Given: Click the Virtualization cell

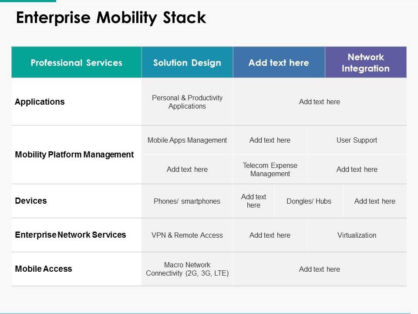Looking at the screenshot, I should 357,235.
